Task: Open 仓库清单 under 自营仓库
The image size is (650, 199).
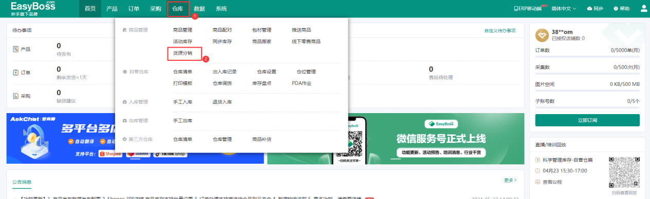Action: [x=182, y=72]
